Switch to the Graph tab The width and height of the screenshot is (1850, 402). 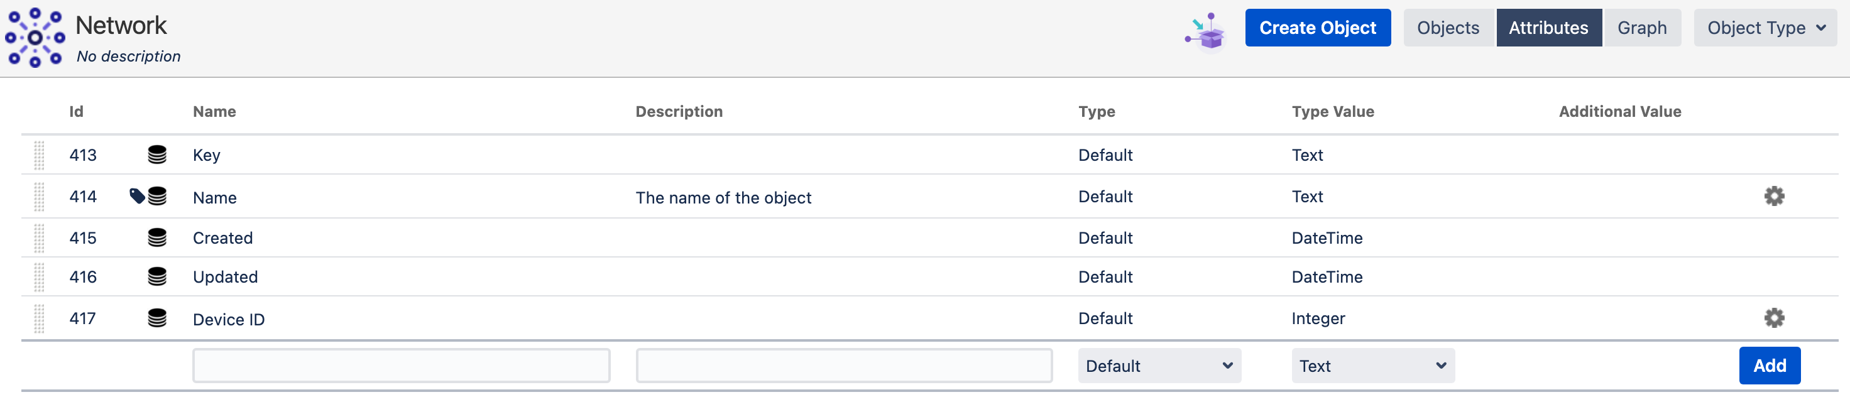tap(1642, 28)
